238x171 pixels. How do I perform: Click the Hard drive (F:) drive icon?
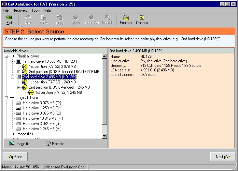click(x=19, y=118)
